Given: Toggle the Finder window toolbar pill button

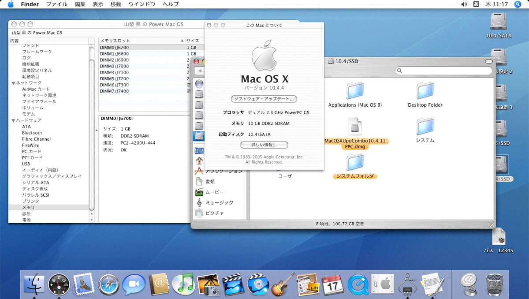Looking at the screenshot, I should click(488, 61).
